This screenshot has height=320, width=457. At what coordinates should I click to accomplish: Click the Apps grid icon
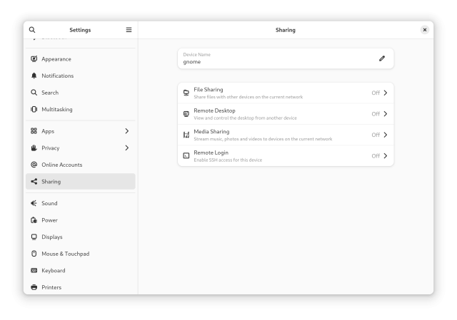[34, 131]
